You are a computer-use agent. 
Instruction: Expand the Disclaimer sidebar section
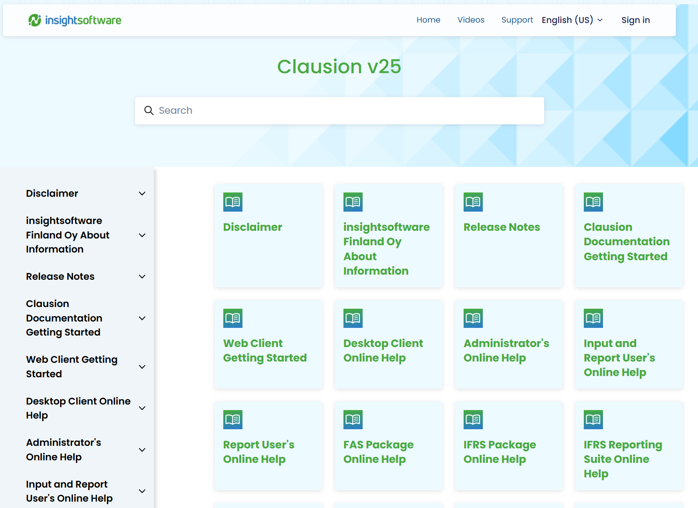[x=142, y=193]
